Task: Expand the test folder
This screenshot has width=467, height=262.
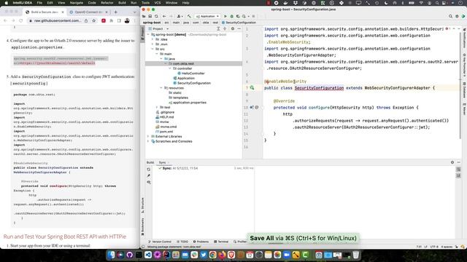Action: (157, 107)
